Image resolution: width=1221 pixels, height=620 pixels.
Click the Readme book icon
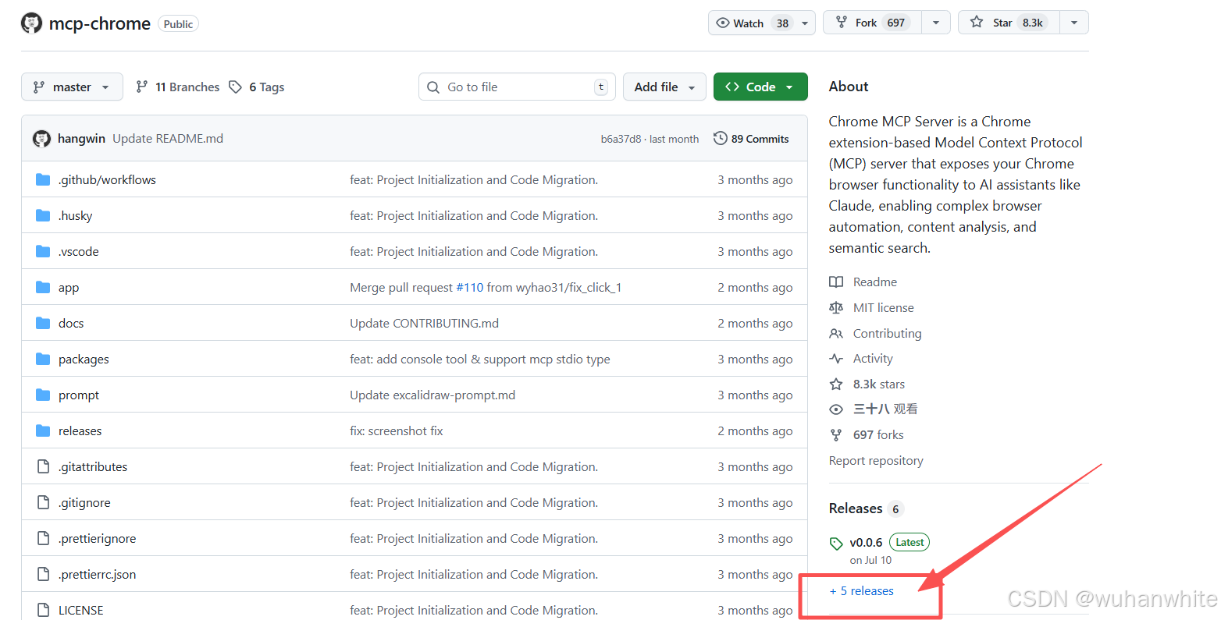[x=836, y=282]
